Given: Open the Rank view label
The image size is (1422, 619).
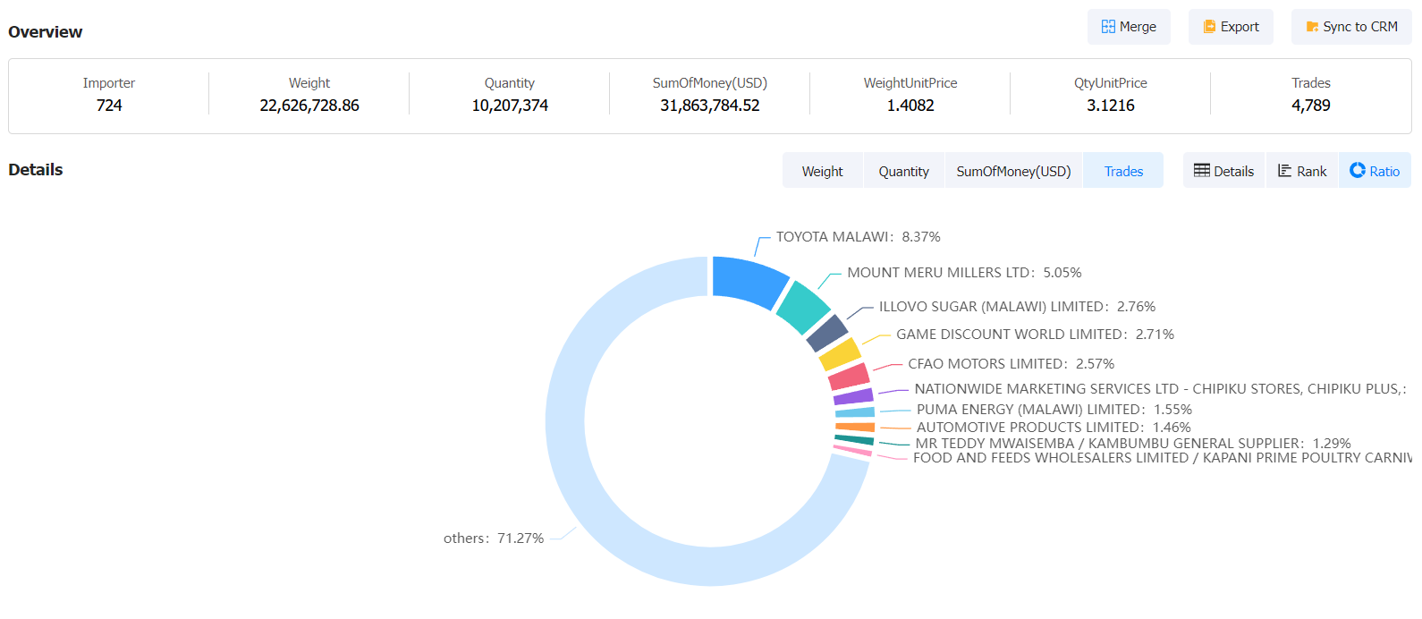Looking at the screenshot, I should point(1312,171).
